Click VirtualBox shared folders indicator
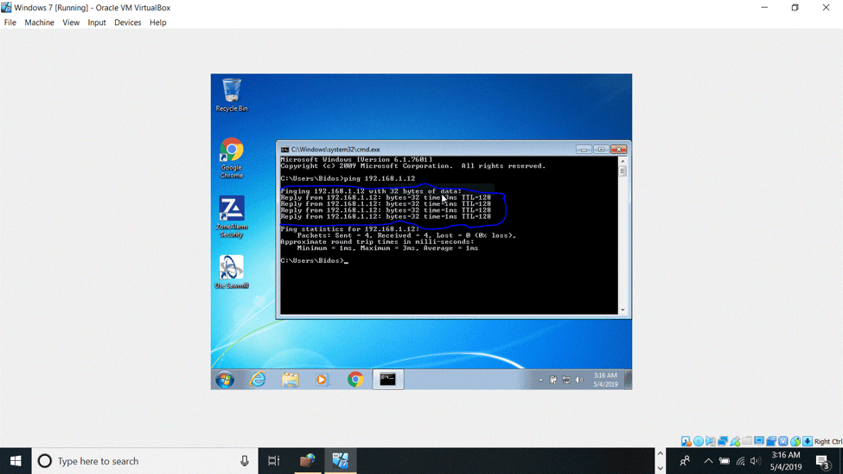This screenshot has width=843, height=474. click(x=747, y=441)
